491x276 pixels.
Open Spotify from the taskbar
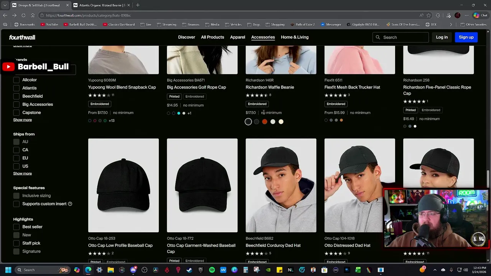(x=212, y=270)
